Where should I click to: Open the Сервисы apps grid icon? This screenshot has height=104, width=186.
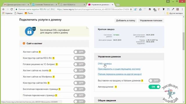[3, 13]
